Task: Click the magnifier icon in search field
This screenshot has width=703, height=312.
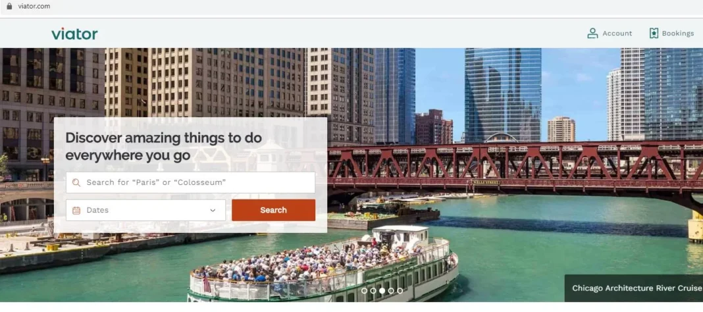Action: (x=76, y=182)
